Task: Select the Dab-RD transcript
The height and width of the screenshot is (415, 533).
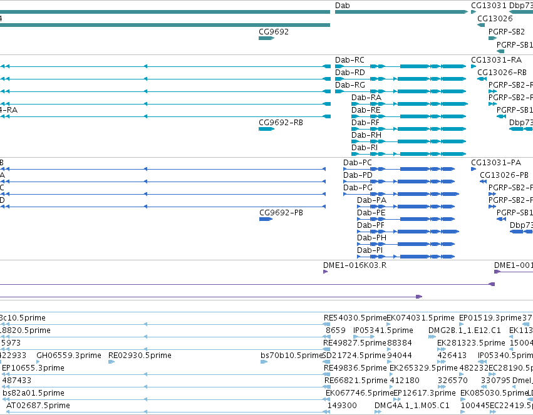Action: click(400, 79)
